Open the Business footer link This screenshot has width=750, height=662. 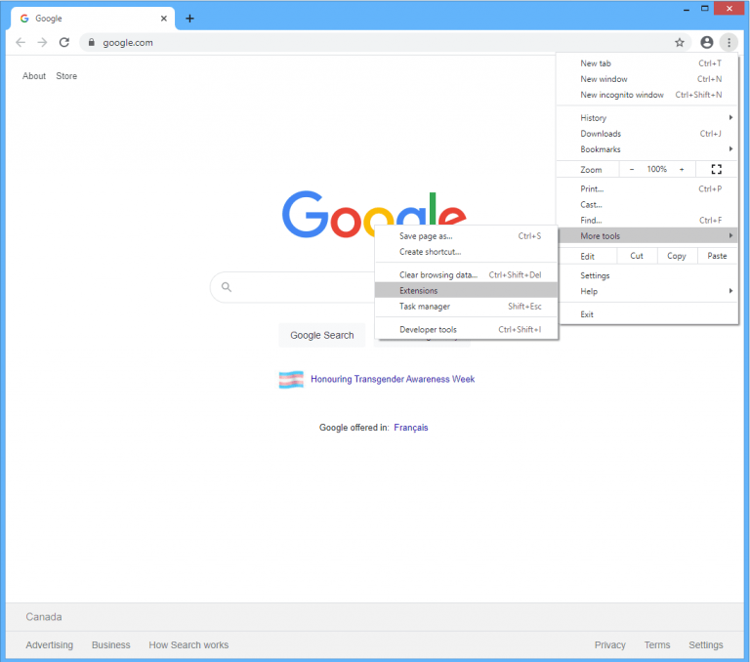point(111,644)
